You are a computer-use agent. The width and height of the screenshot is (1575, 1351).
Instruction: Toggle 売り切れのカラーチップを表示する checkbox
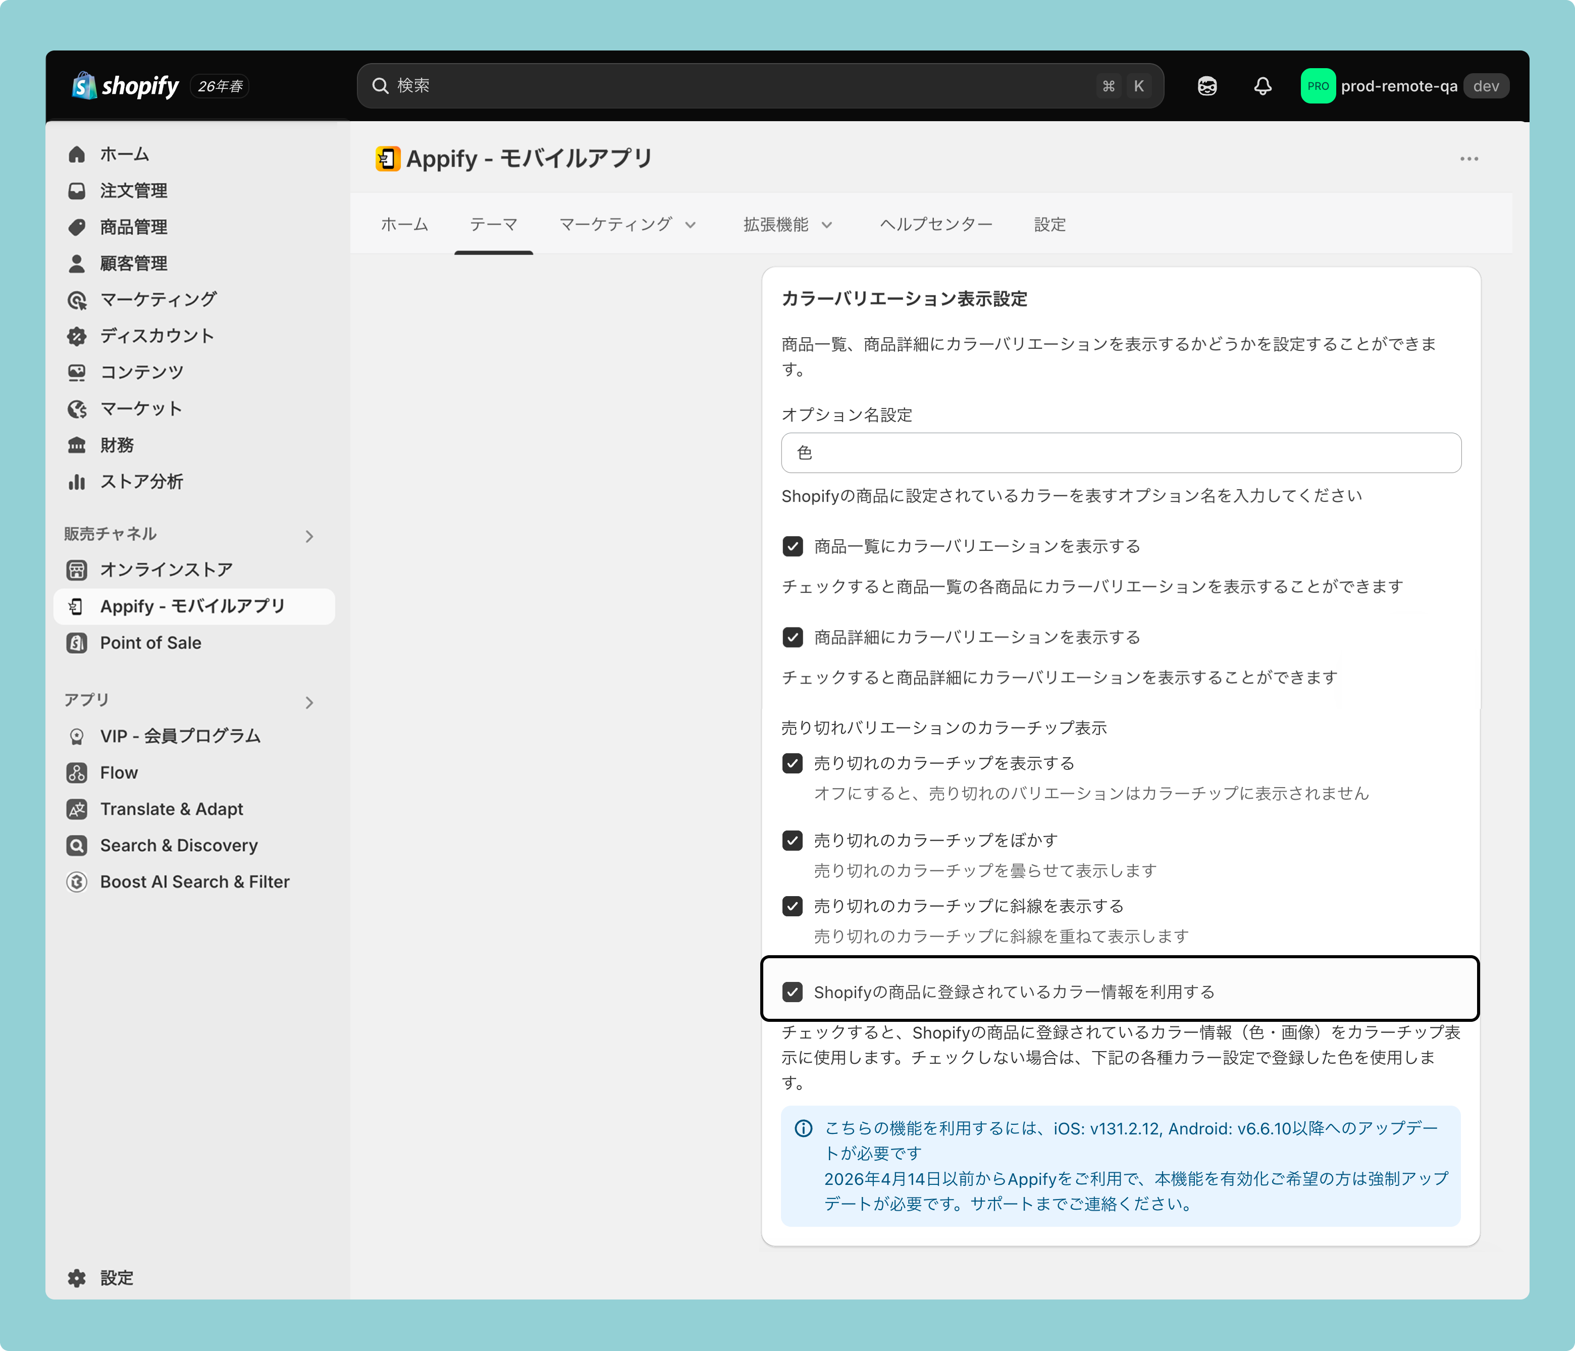pyautogui.click(x=793, y=763)
